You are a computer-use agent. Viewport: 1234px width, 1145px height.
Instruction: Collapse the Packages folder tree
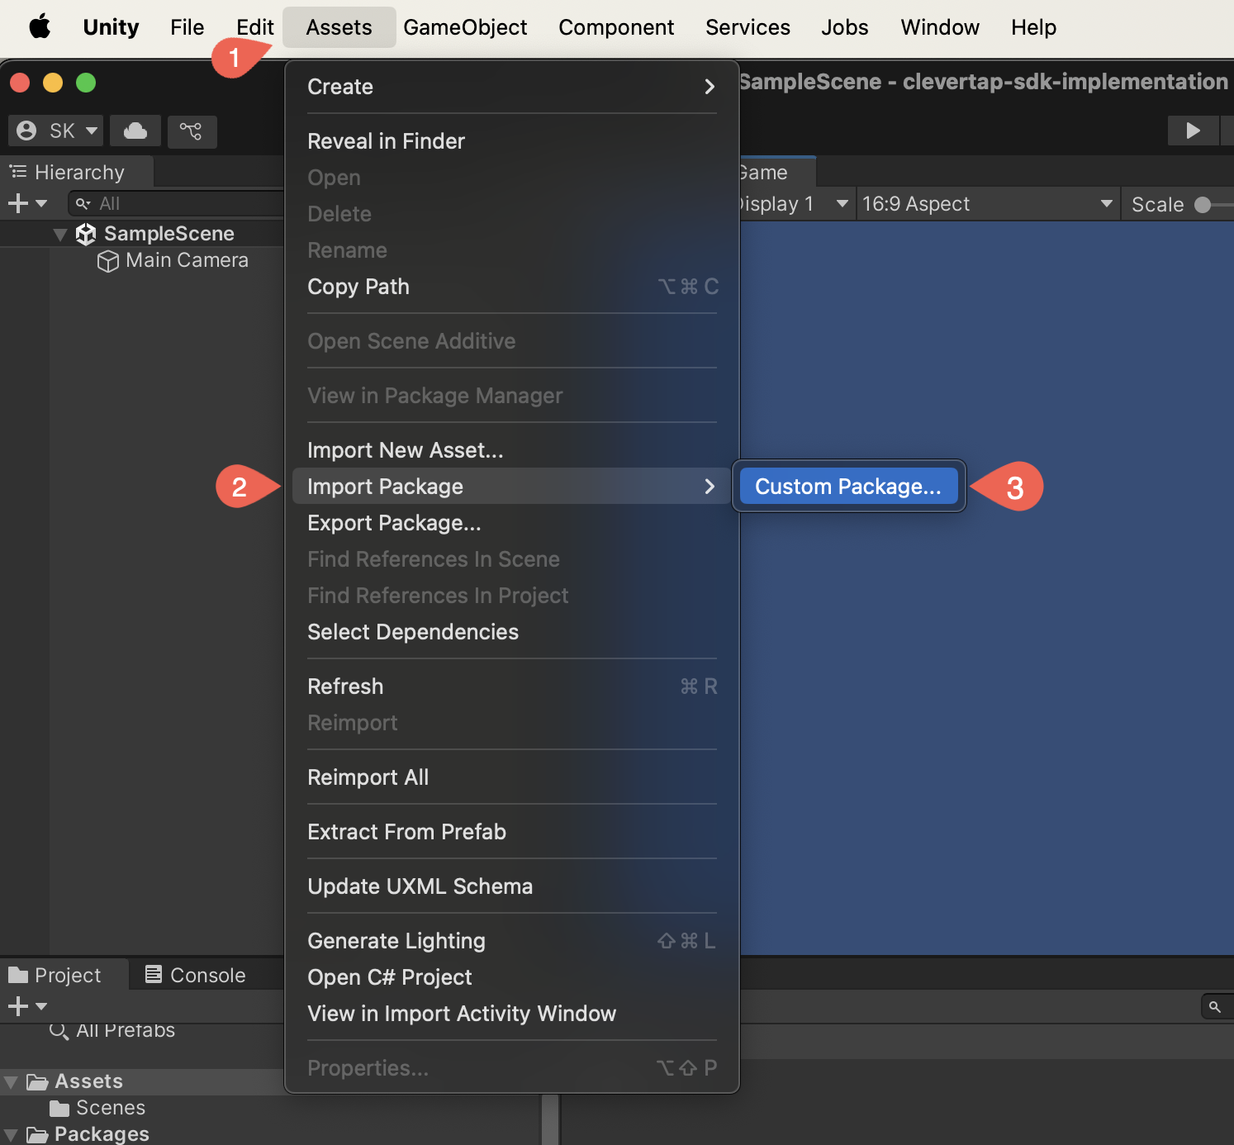pyautogui.click(x=12, y=1135)
